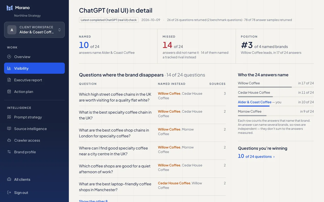Click the Prompt strategy quote icon
The image size is (324, 202).
click(x=9, y=117)
